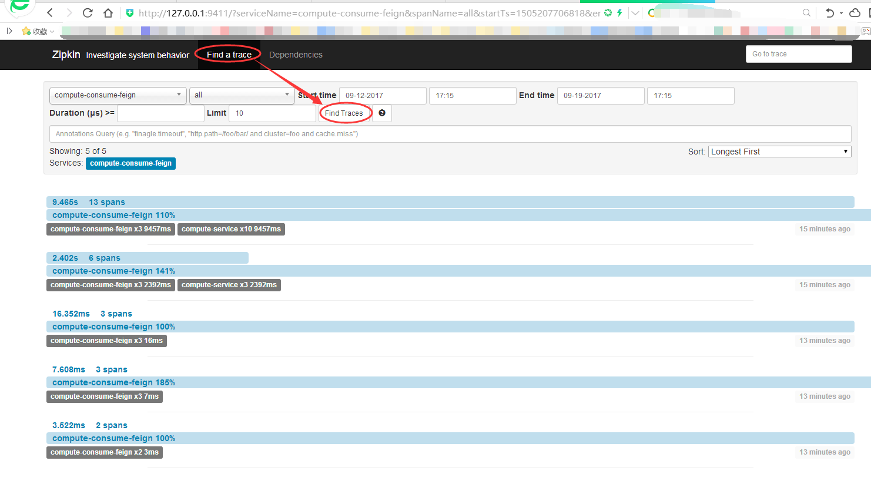The height and width of the screenshot is (491, 871).
Task: Click the Find Traces button
Action: pos(344,113)
